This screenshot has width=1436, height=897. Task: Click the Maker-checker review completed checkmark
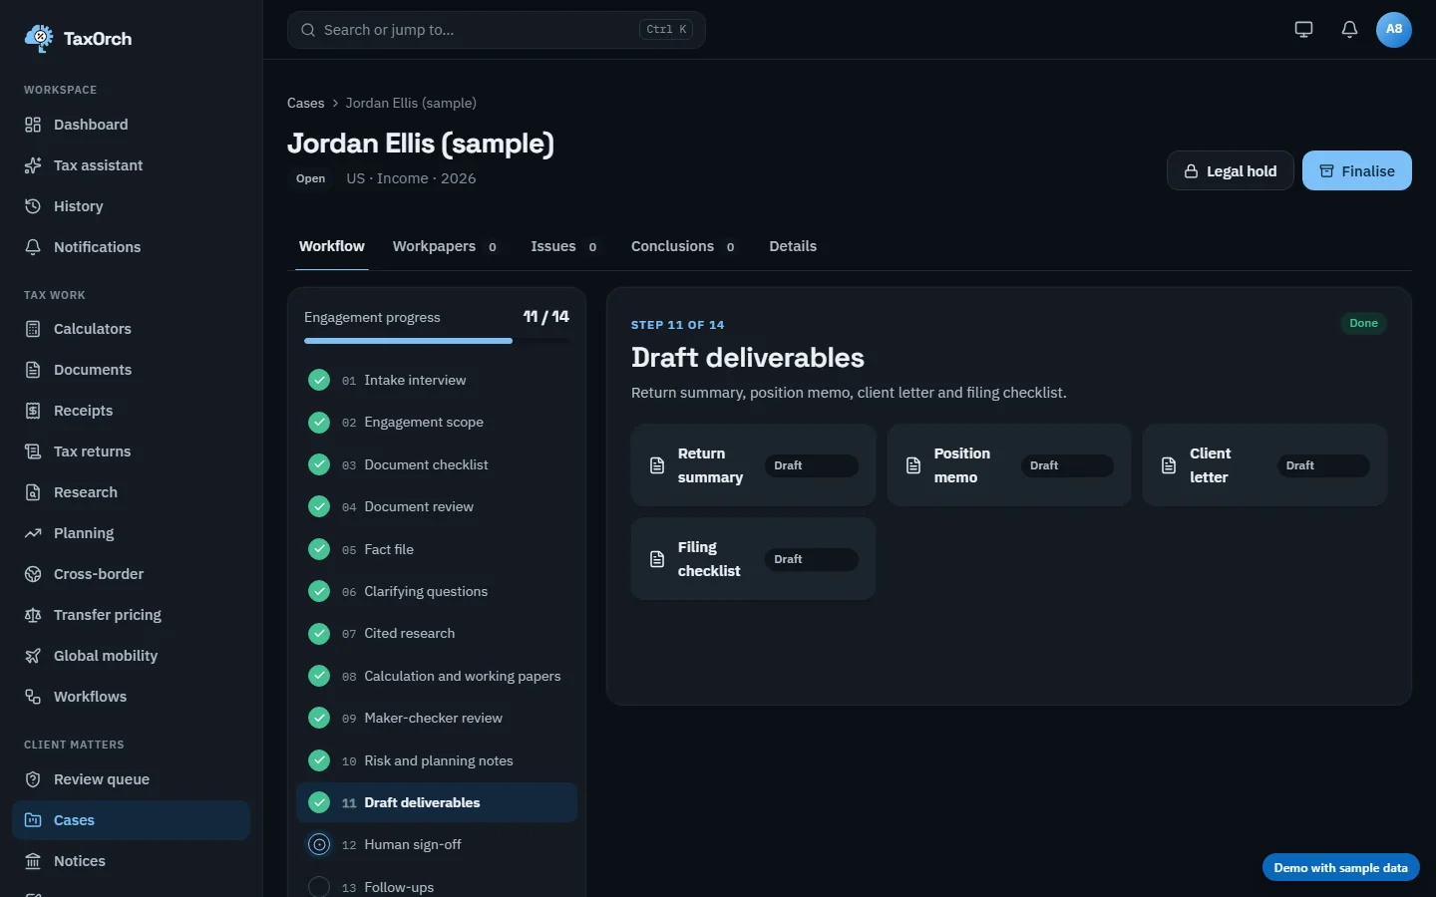tap(319, 718)
